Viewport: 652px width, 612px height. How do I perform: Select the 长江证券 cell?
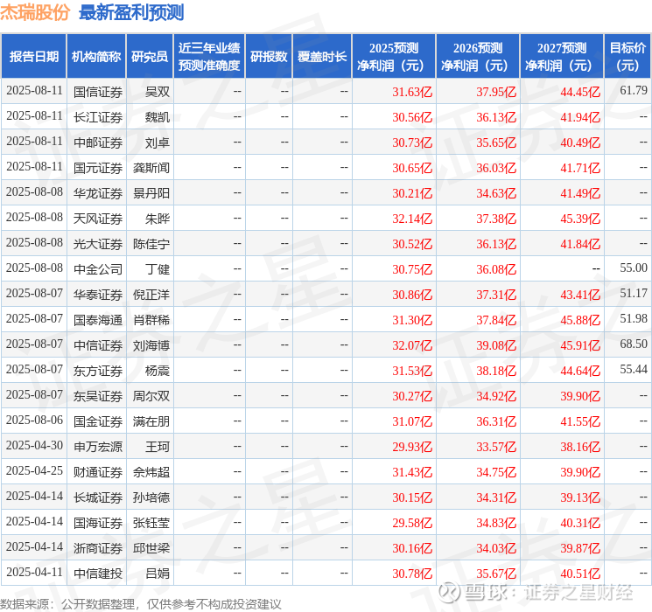pos(98,117)
